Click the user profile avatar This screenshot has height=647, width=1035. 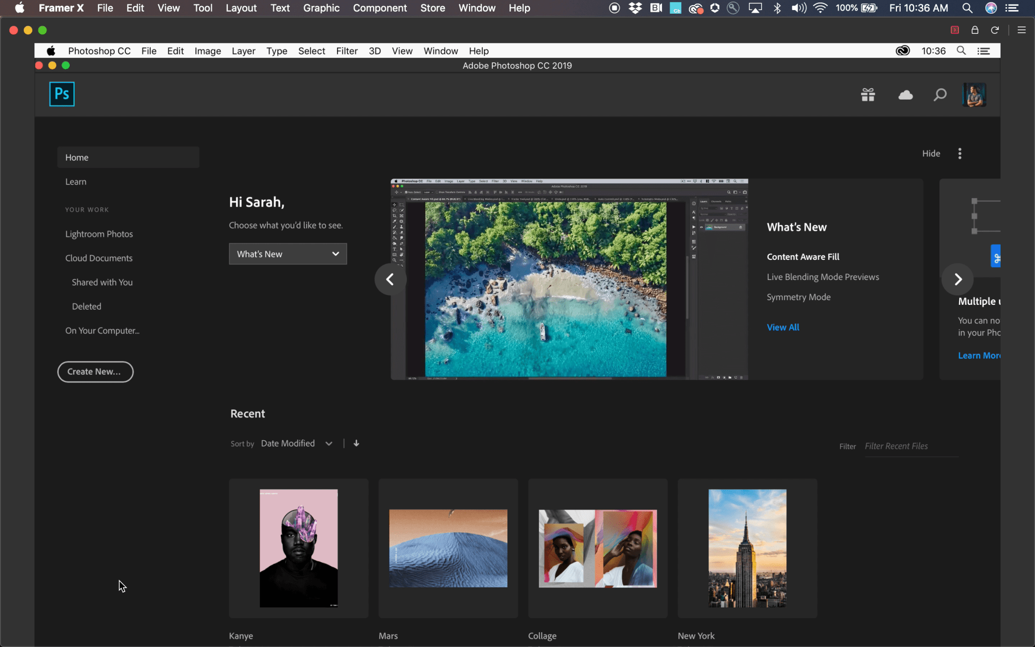974,95
